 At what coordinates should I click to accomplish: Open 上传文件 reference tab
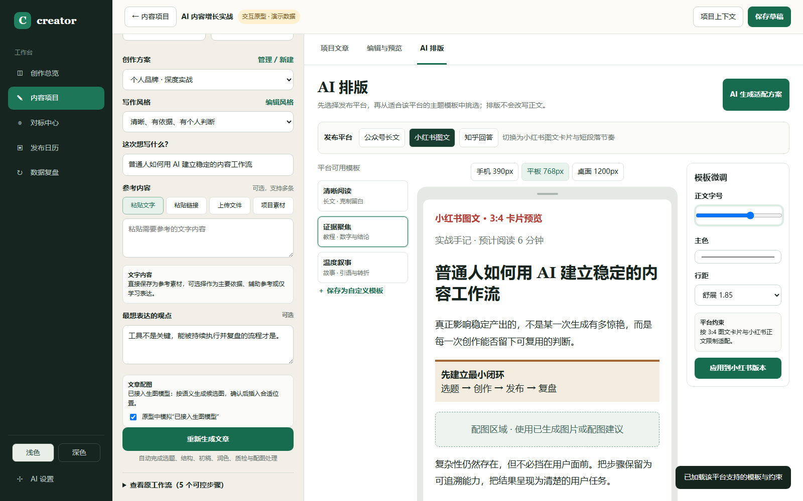[x=230, y=205]
